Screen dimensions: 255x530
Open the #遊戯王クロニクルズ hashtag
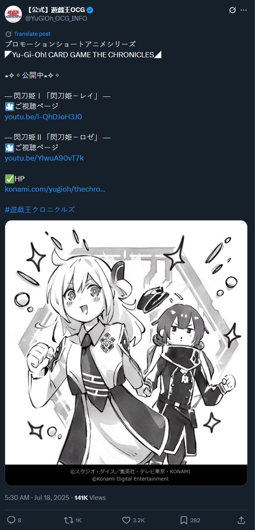pyautogui.click(x=40, y=209)
